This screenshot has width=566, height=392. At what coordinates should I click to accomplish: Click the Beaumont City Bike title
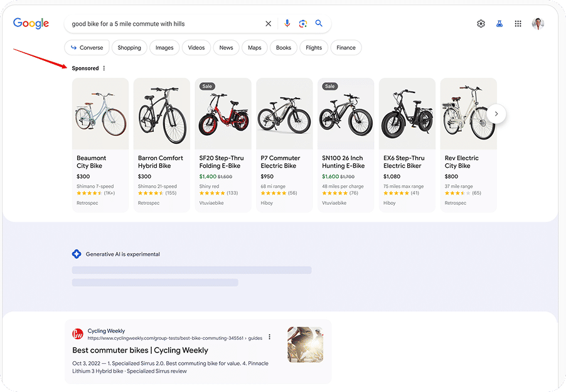tap(92, 162)
